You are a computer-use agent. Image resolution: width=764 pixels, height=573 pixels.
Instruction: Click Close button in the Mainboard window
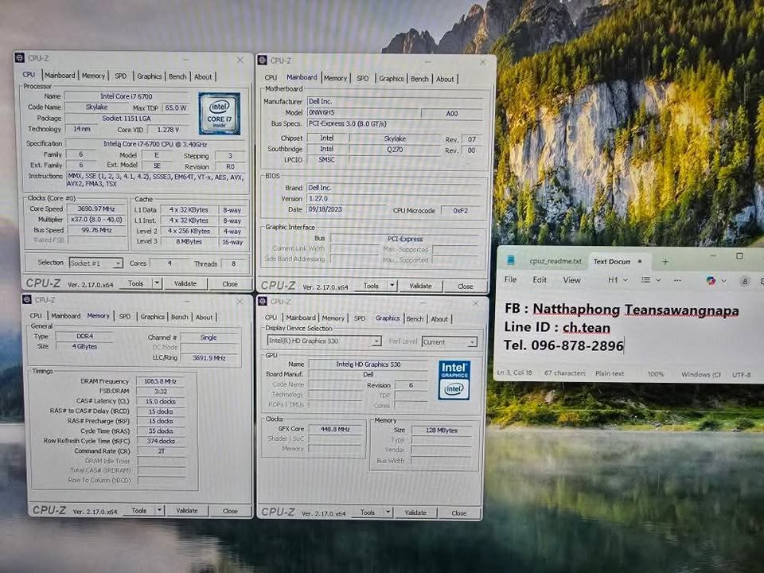(465, 286)
